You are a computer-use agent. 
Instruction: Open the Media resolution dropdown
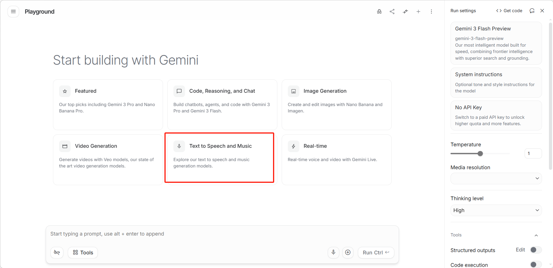tap(496, 178)
